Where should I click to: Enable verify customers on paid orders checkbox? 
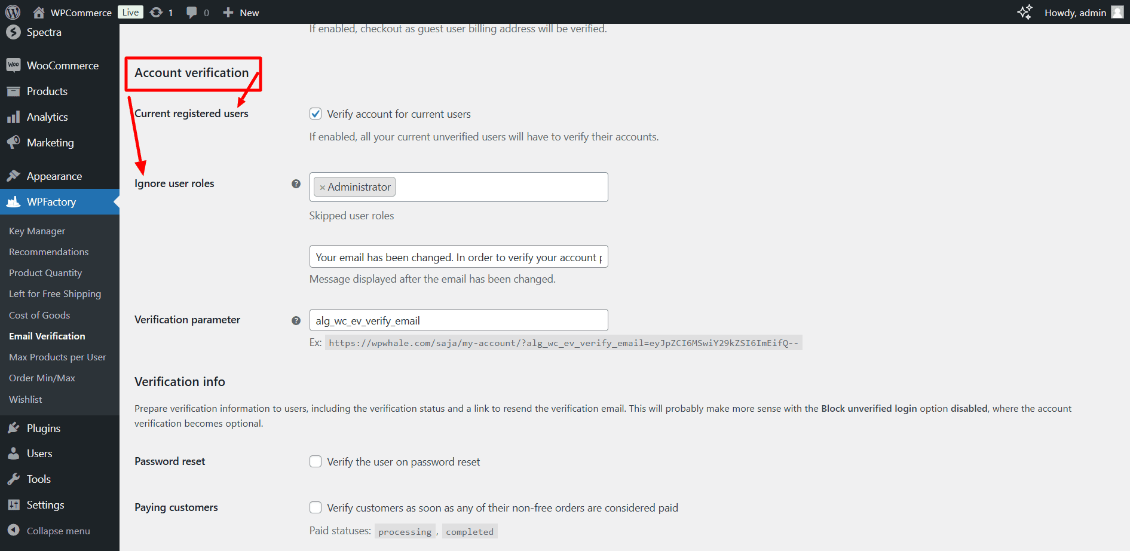tap(316, 507)
